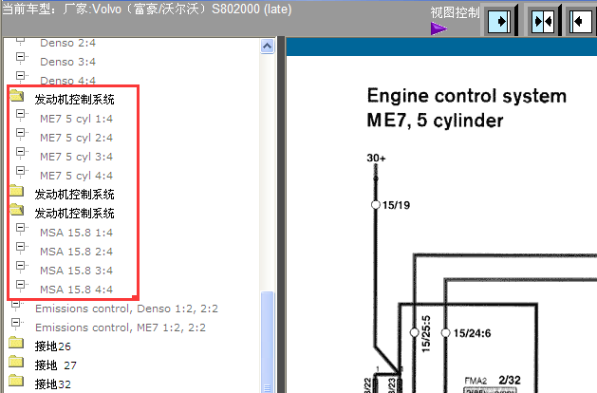This screenshot has width=597, height=393.
Task: Click the 15/24:6 connector label
Action: point(472,333)
